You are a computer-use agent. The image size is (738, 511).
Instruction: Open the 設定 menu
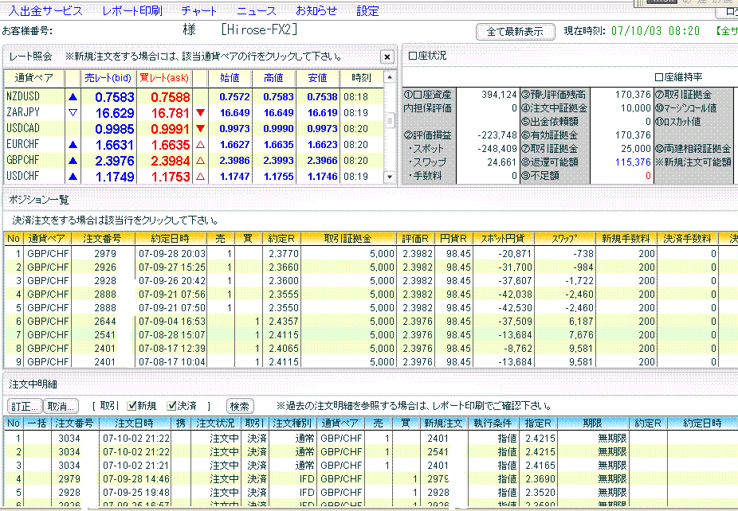(367, 11)
